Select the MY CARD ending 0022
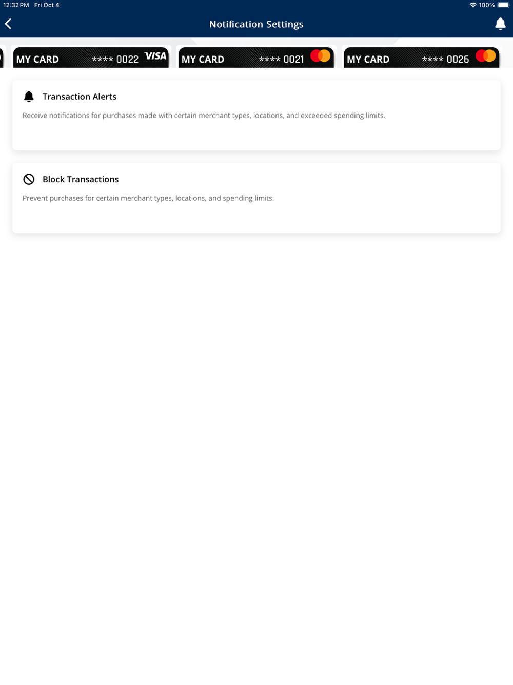Screen dimensions: 513x685 (x=91, y=57)
